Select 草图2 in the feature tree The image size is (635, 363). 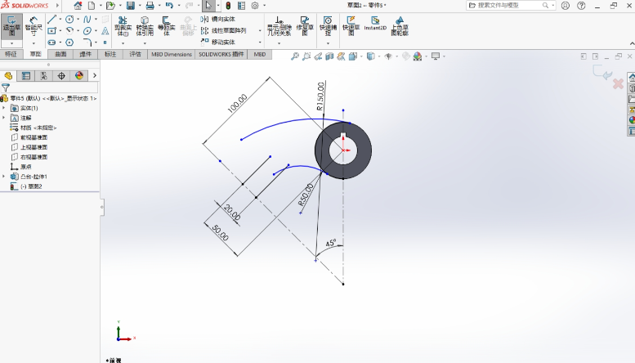click(35, 186)
